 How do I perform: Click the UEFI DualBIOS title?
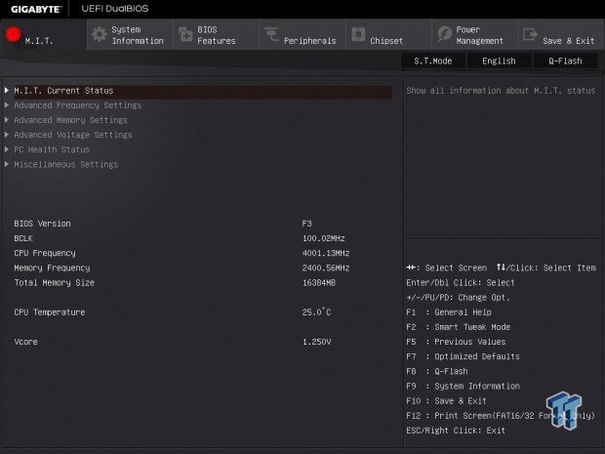[115, 9]
